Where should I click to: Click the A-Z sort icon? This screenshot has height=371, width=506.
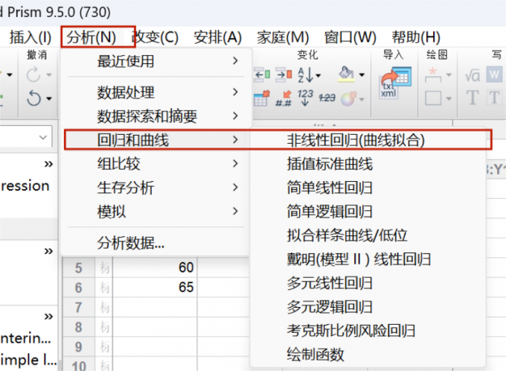(305, 75)
